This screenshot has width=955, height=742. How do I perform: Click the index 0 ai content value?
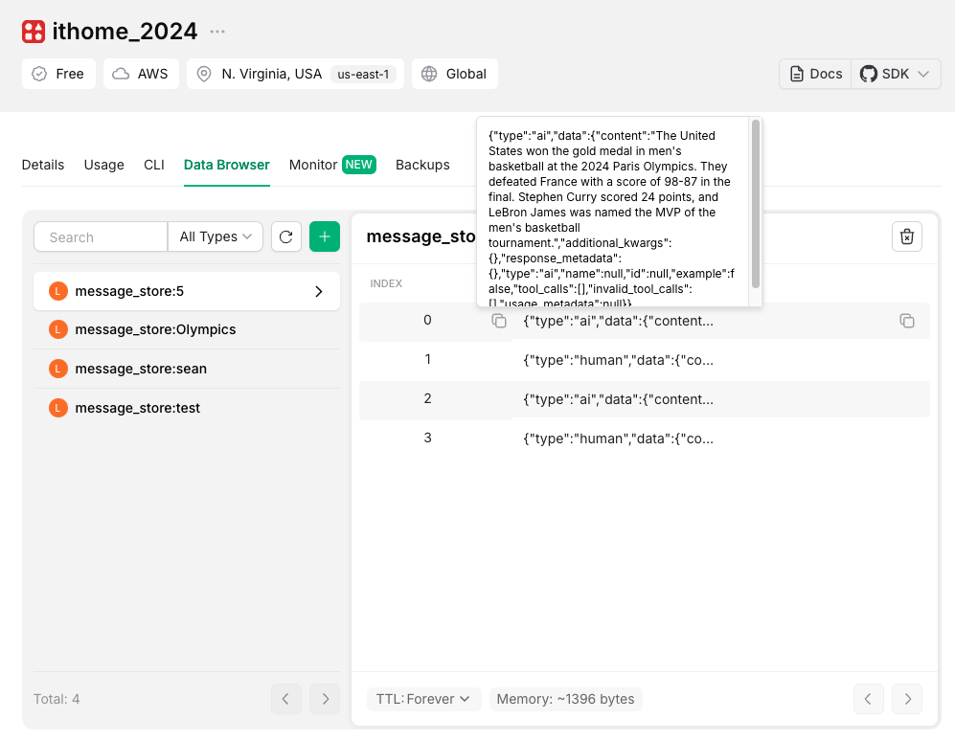click(618, 321)
